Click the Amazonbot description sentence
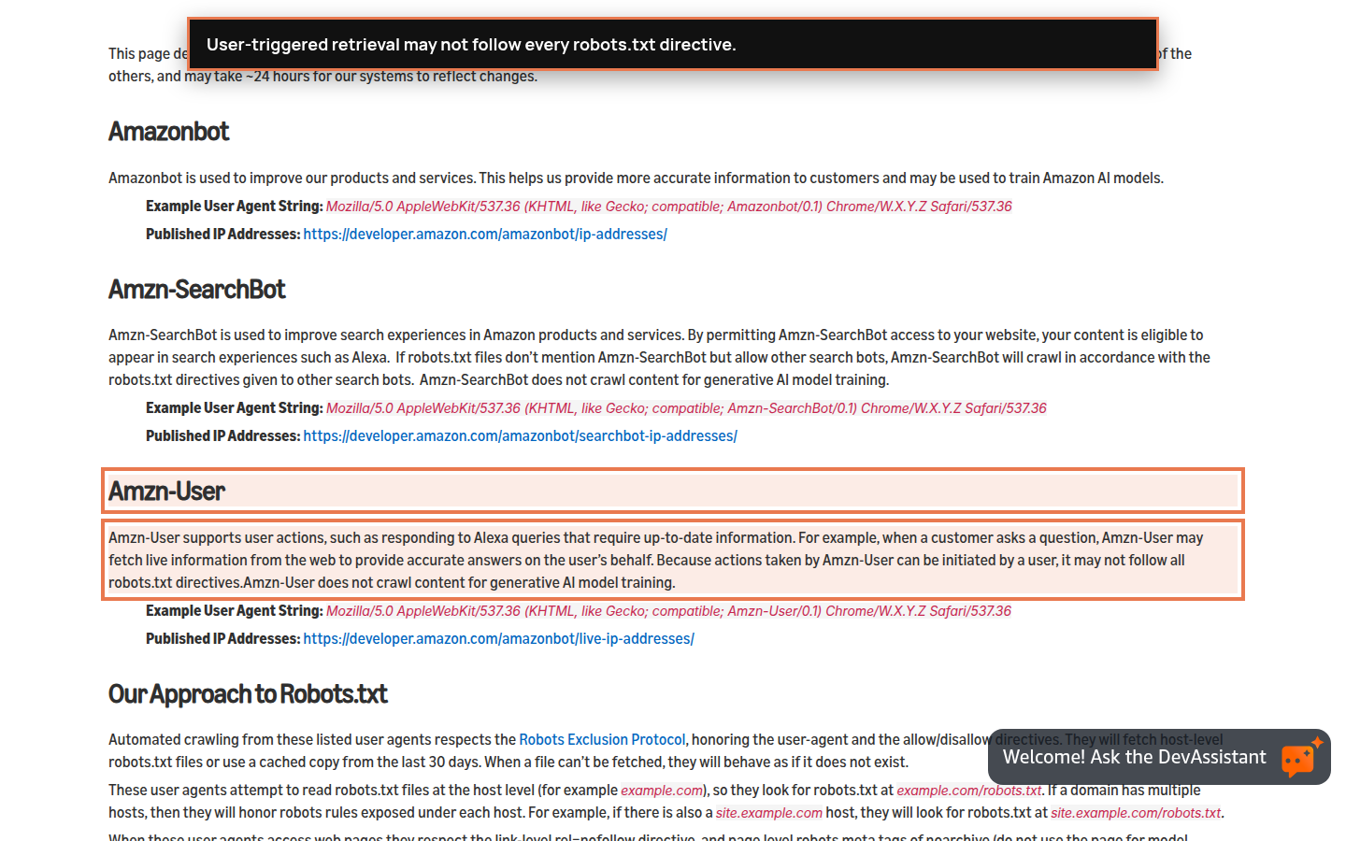The height and width of the screenshot is (841, 1346). point(636,178)
